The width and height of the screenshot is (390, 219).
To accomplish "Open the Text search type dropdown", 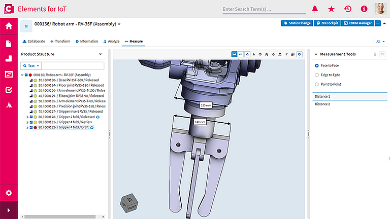I will pos(31,66).
